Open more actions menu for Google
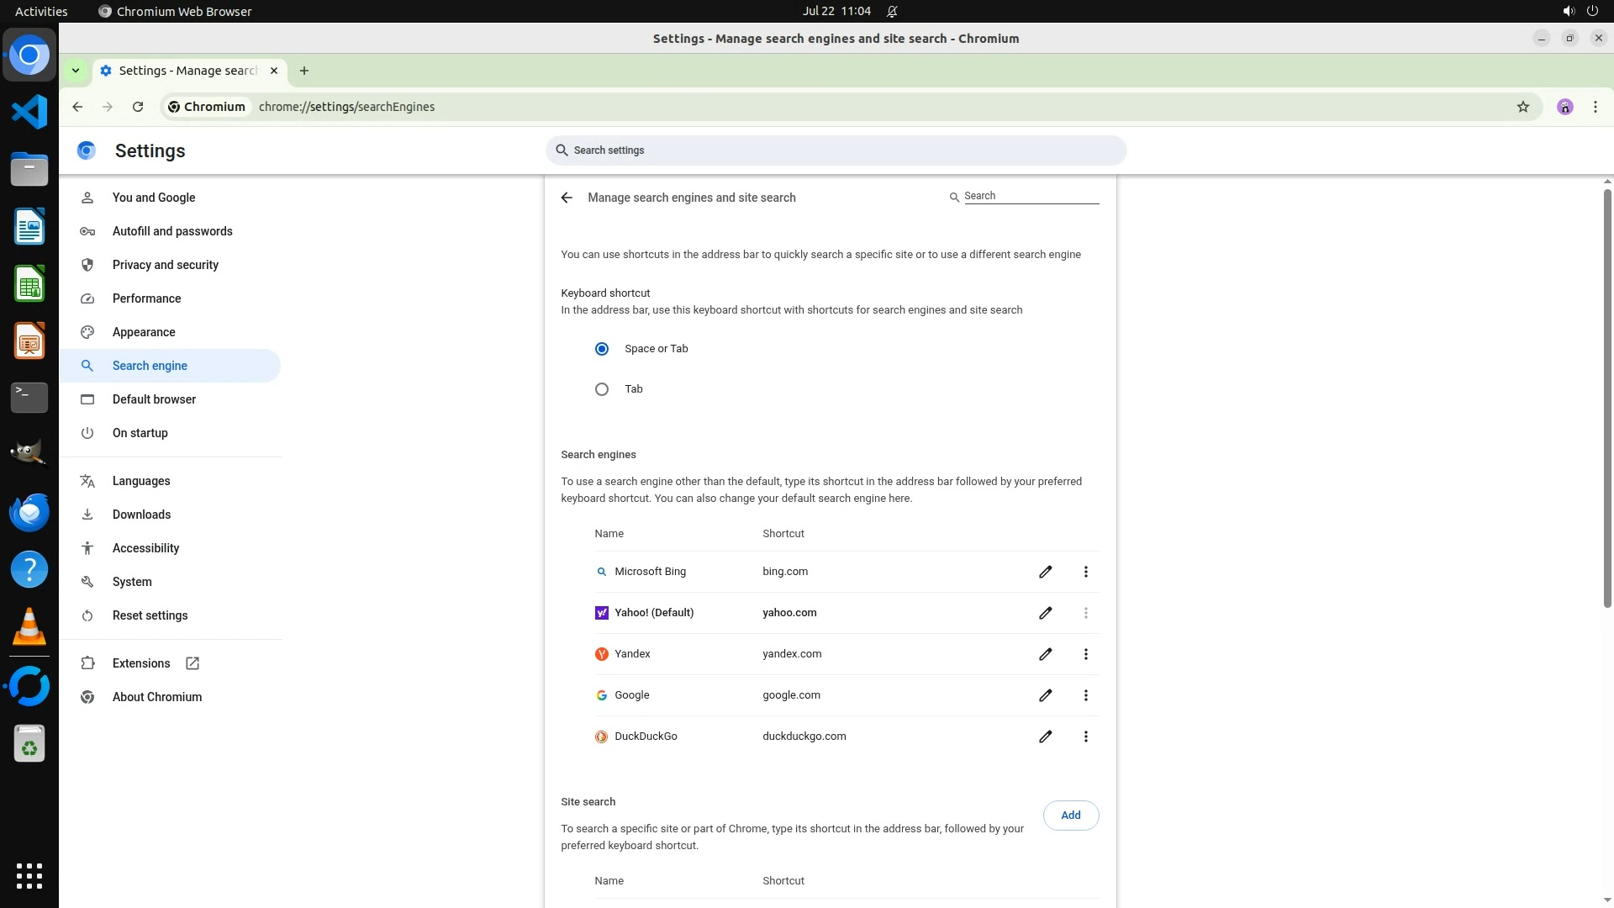 pyautogui.click(x=1085, y=695)
